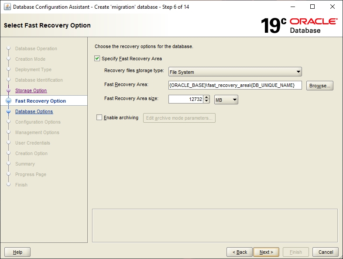
Task: Enable archiving checkbox
Action: click(99, 117)
